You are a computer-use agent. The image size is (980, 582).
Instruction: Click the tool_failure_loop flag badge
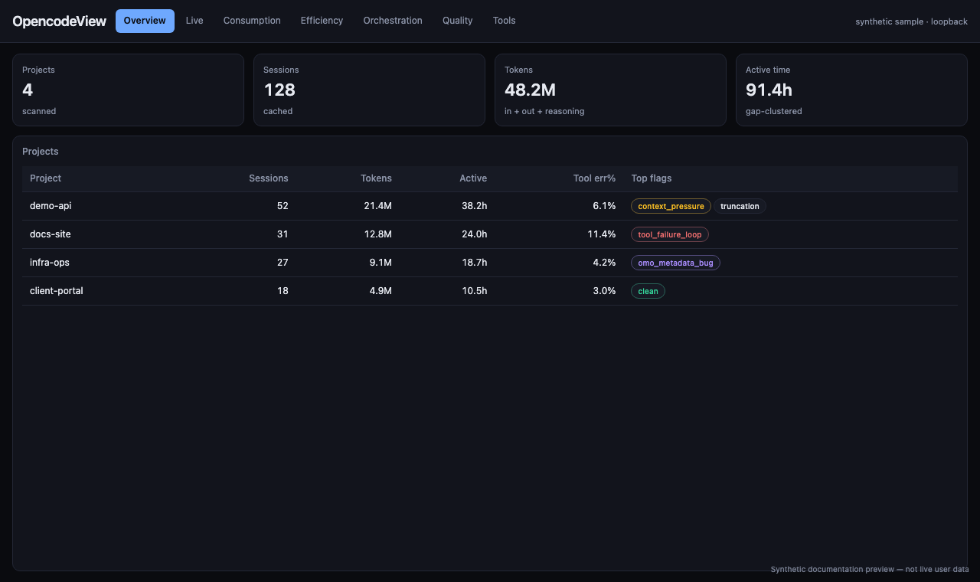(670, 234)
